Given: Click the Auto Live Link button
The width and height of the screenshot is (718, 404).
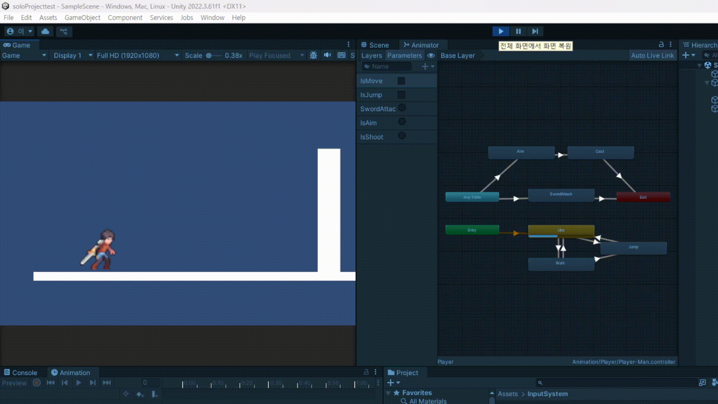Looking at the screenshot, I should (x=652, y=55).
